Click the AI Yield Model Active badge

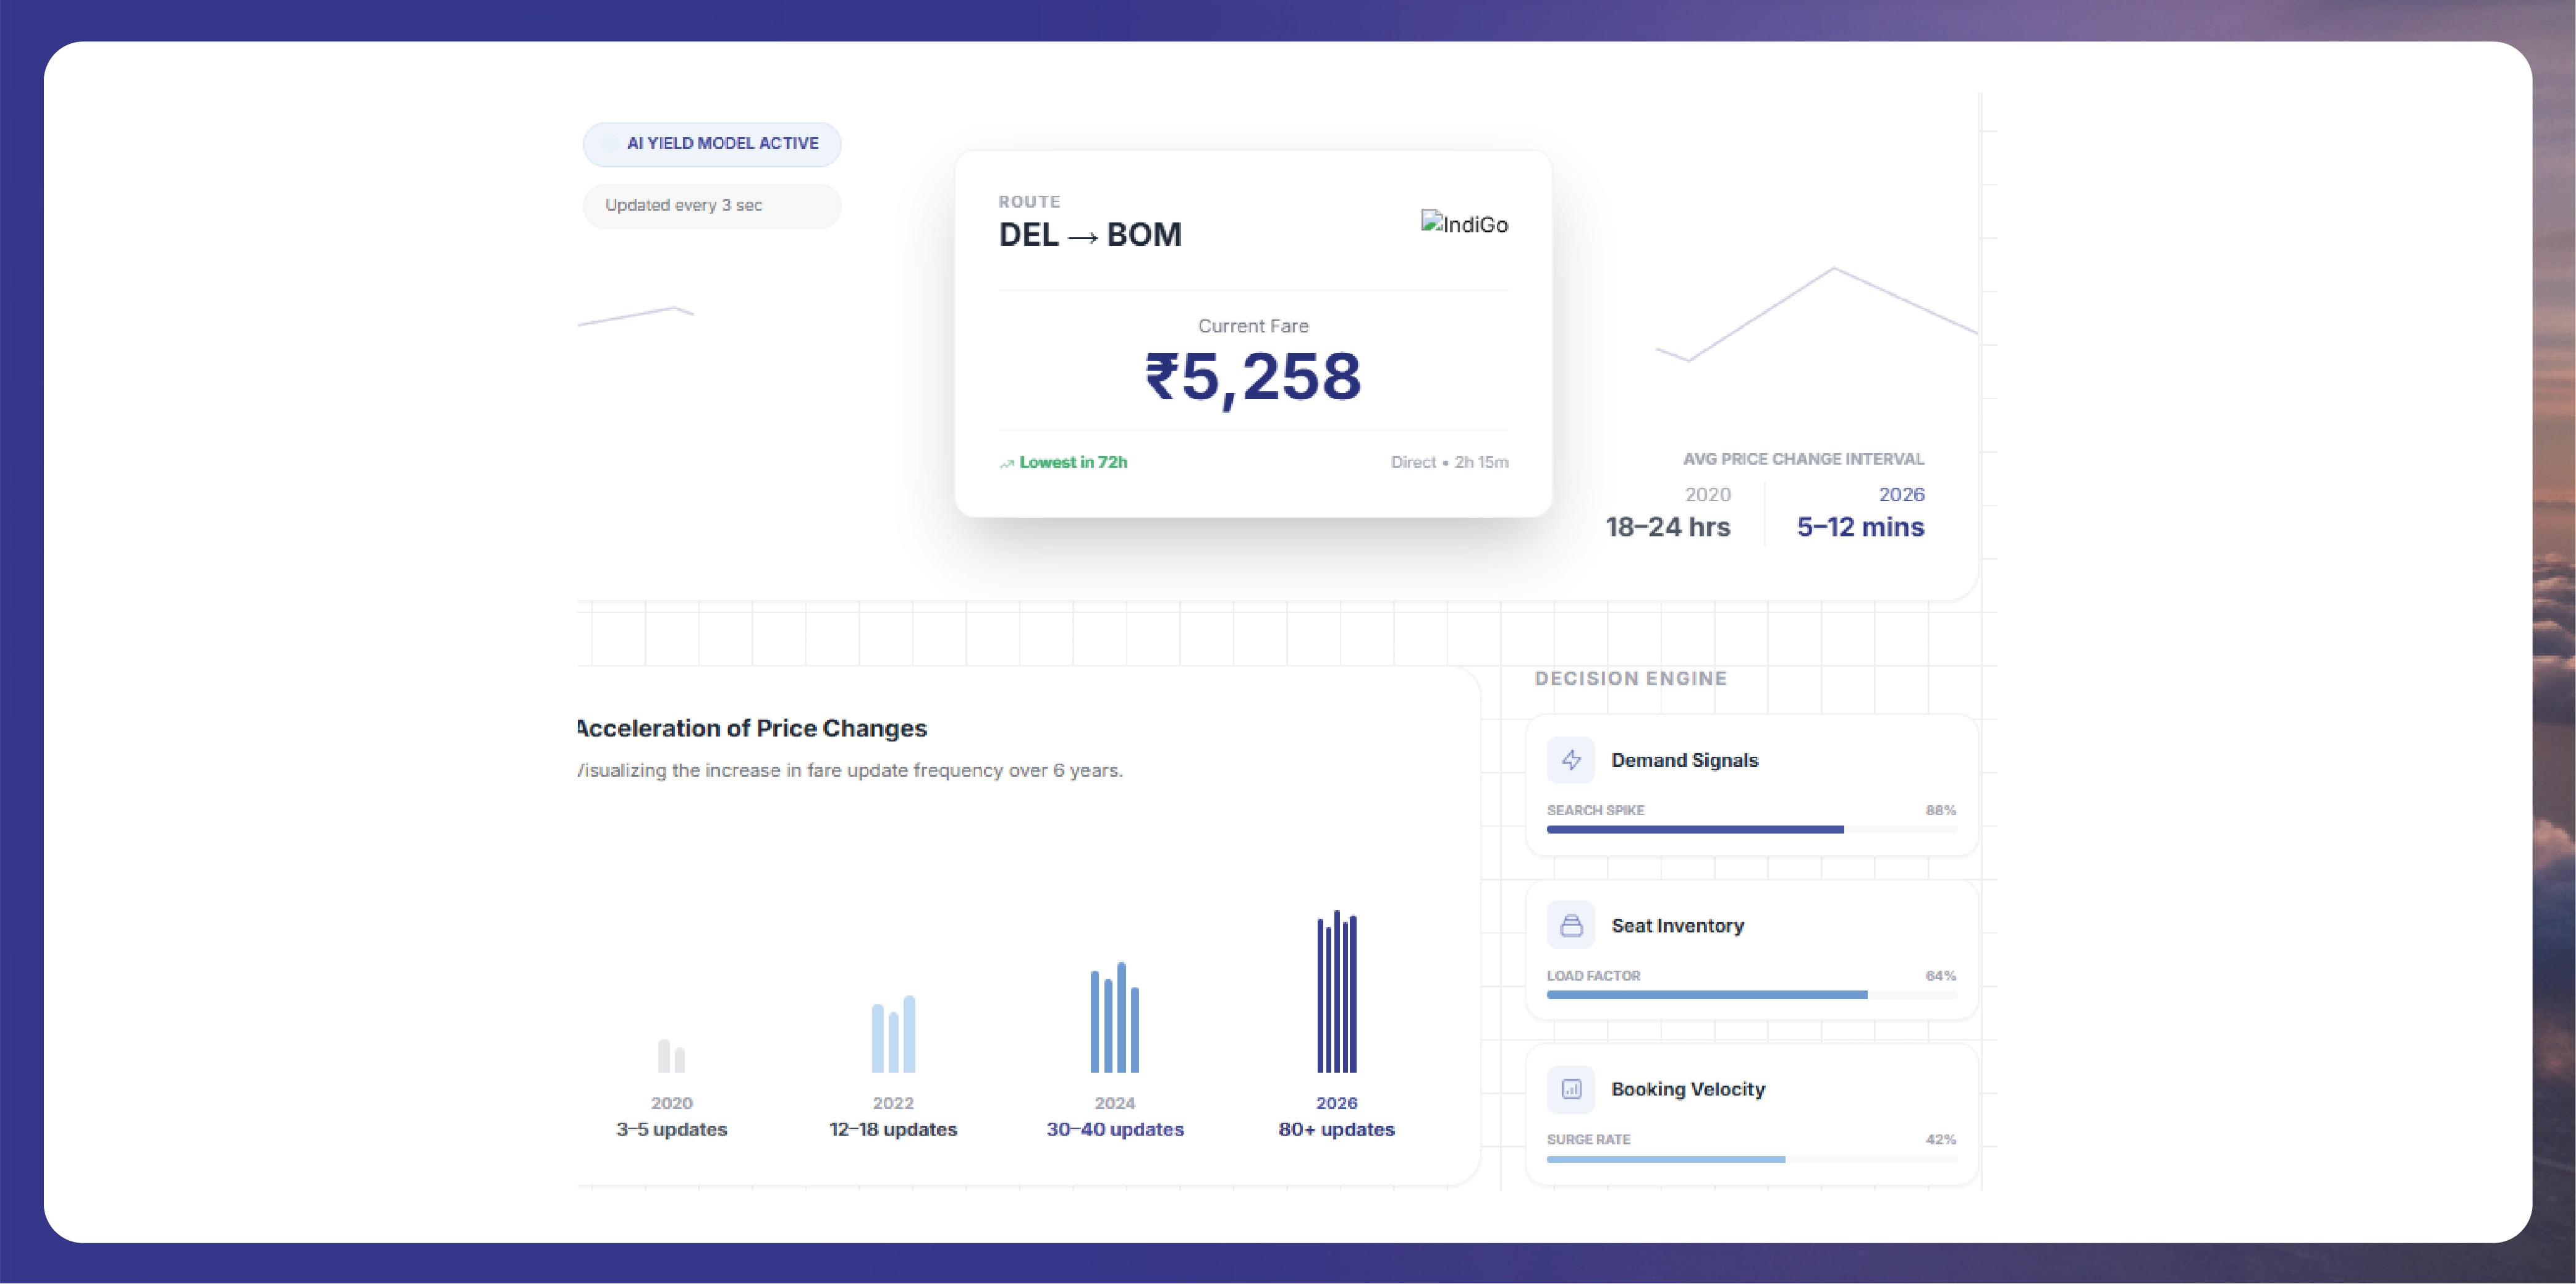712,144
